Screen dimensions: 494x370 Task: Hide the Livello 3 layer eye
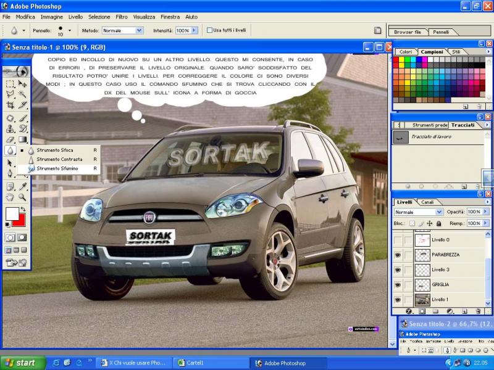point(398,269)
